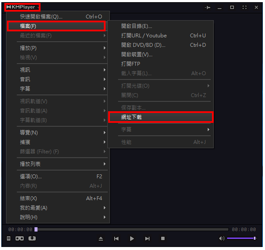The width and height of the screenshot is (265, 250).
Task: Open the KMPlayer logo main menu
Action: [x=22, y=7]
